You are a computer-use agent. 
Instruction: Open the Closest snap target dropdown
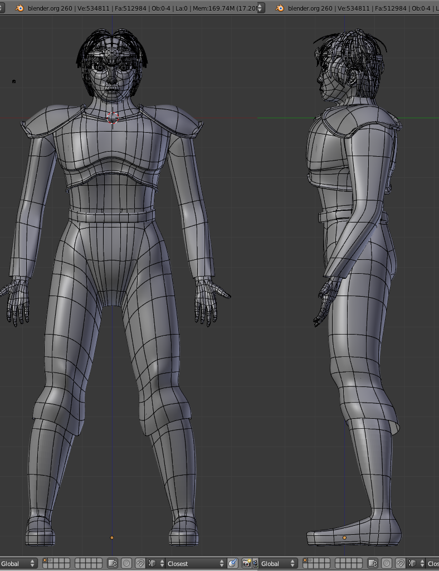coord(196,564)
